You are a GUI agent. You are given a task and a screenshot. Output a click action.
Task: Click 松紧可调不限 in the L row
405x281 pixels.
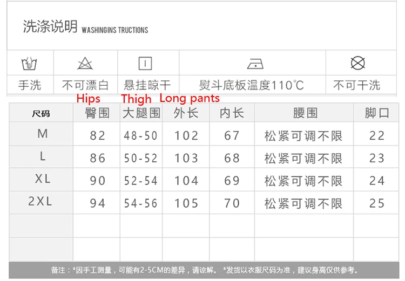click(x=303, y=158)
